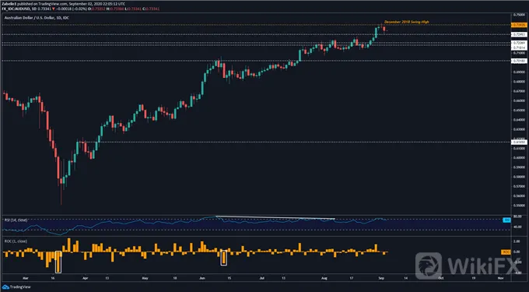Click the 'published on TradingView.com' header line
The height and width of the screenshot is (292, 529).
[x=64, y=4]
